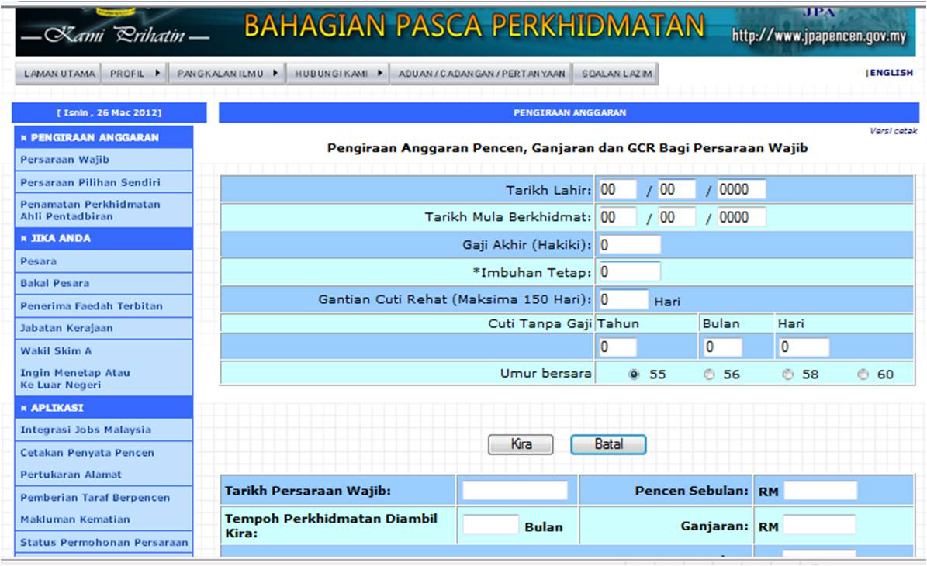Open ADUAN / CADANGAN / PERTANYAAN menu

tap(481, 74)
